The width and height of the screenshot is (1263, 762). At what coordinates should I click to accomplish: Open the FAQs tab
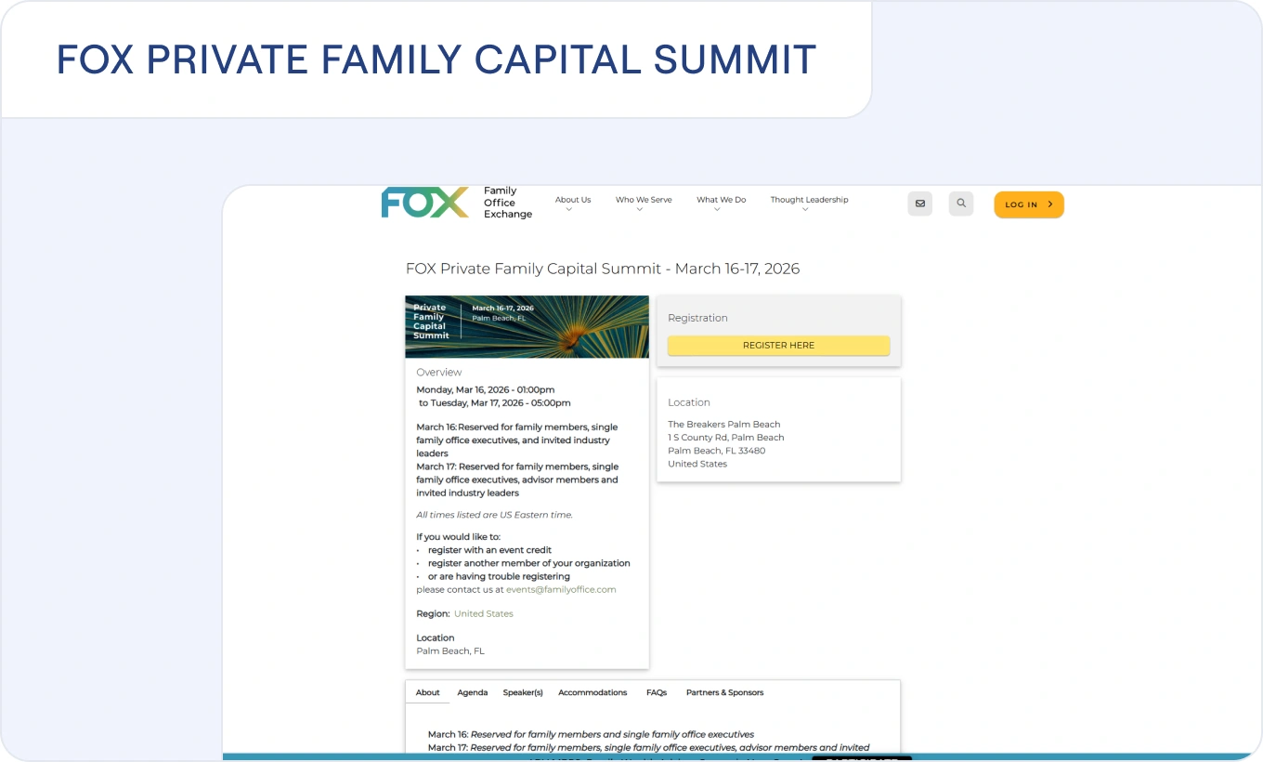pos(657,692)
